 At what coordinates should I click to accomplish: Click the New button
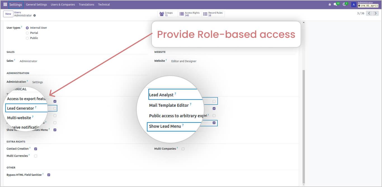point(8,14)
